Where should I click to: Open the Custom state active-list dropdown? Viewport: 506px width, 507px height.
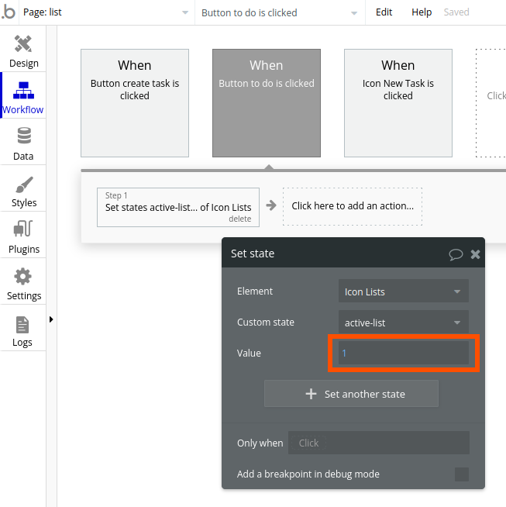404,322
